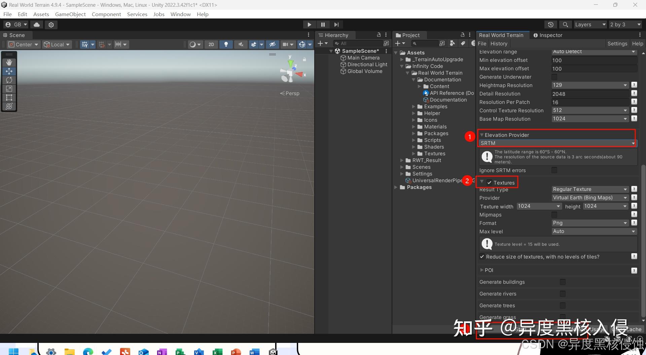Open the Elevation Provider SRTM dropdown

[x=557, y=143]
